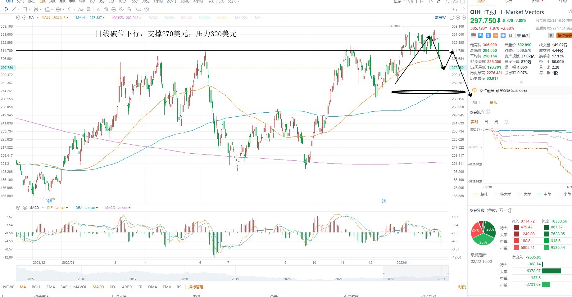Click the lightning bolt icon under price
The image size is (572, 297).
pyautogui.click(x=481, y=35)
